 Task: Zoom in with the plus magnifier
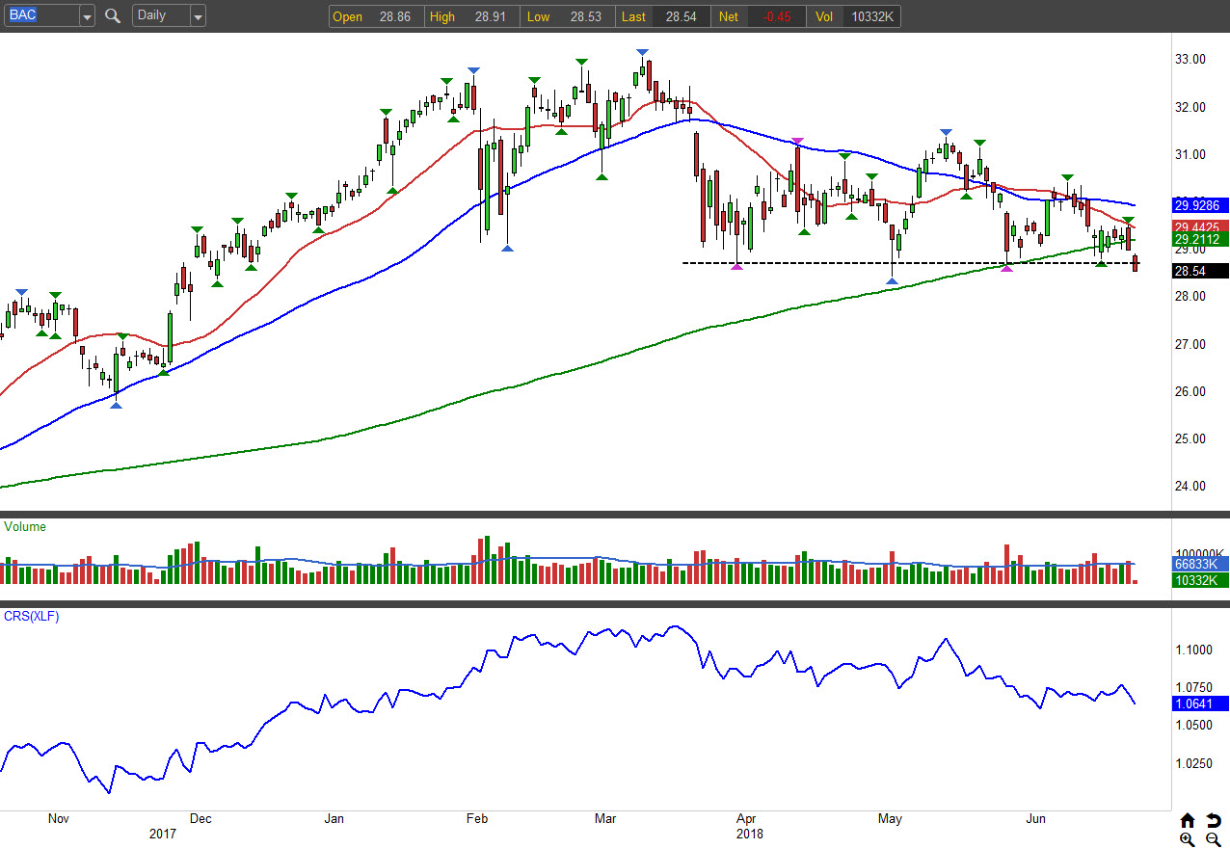pos(1188,840)
